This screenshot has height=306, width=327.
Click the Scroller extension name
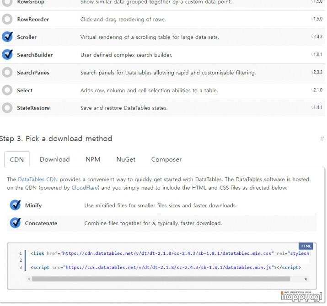click(x=27, y=37)
